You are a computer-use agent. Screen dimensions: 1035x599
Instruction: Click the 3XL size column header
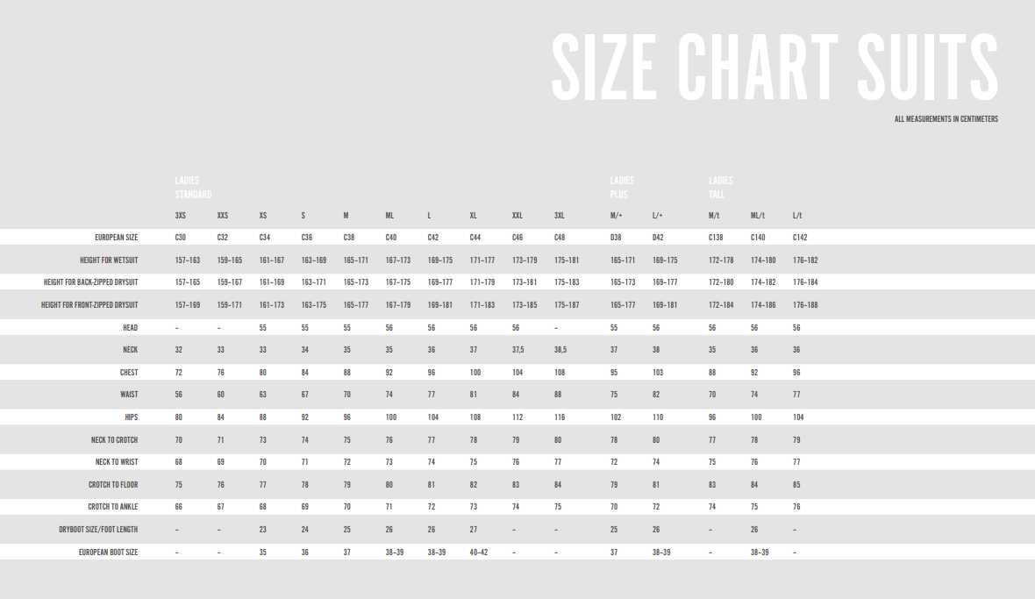pos(559,216)
